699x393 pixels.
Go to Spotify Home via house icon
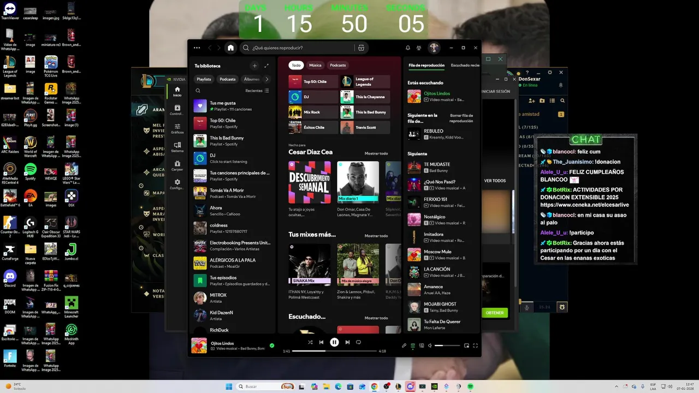coord(230,48)
